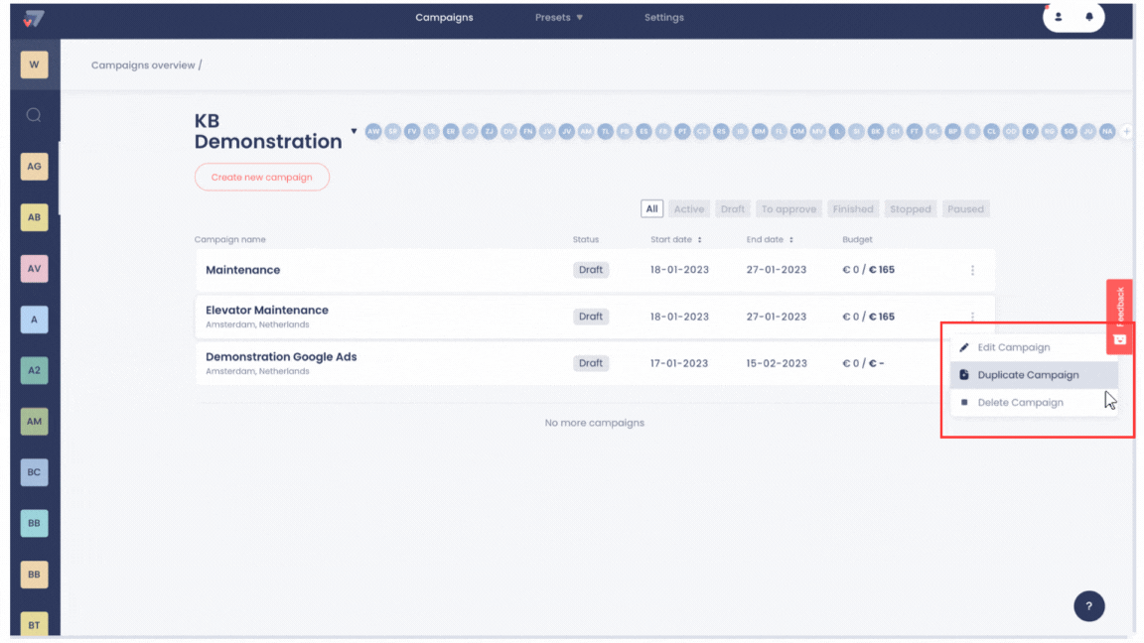Click the plus icon after the avatars
The image size is (1144, 643).
click(x=1126, y=131)
